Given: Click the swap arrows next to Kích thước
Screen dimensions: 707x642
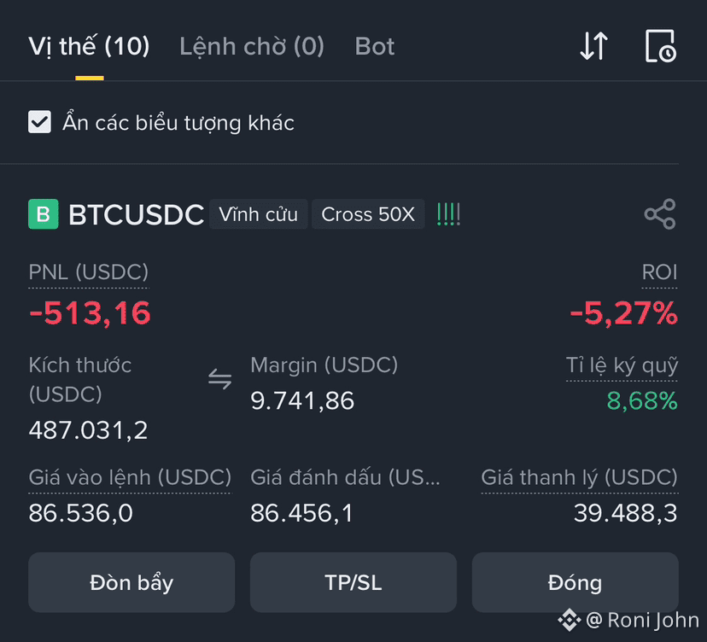Looking at the screenshot, I should tap(220, 379).
